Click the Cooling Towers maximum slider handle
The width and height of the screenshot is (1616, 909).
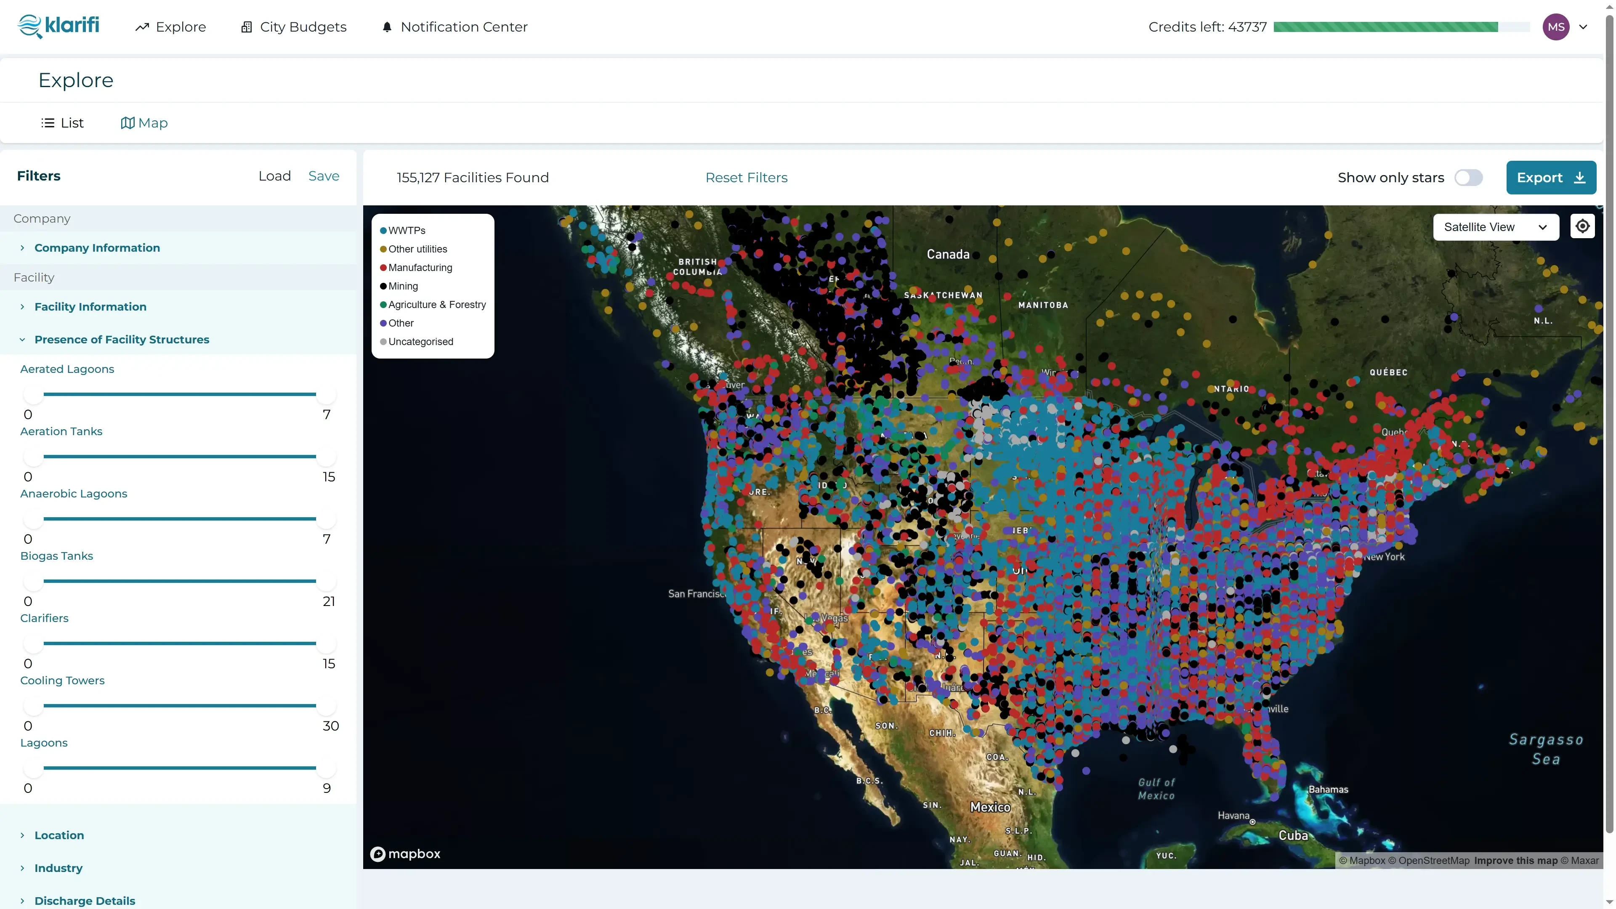pos(326,706)
